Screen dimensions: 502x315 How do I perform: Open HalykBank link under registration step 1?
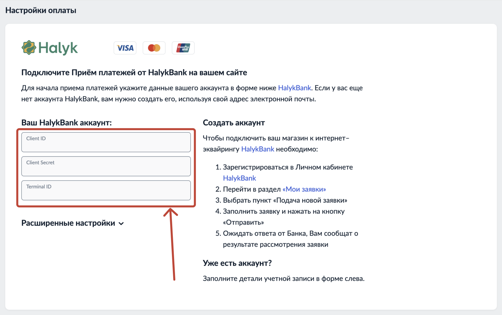point(239,178)
